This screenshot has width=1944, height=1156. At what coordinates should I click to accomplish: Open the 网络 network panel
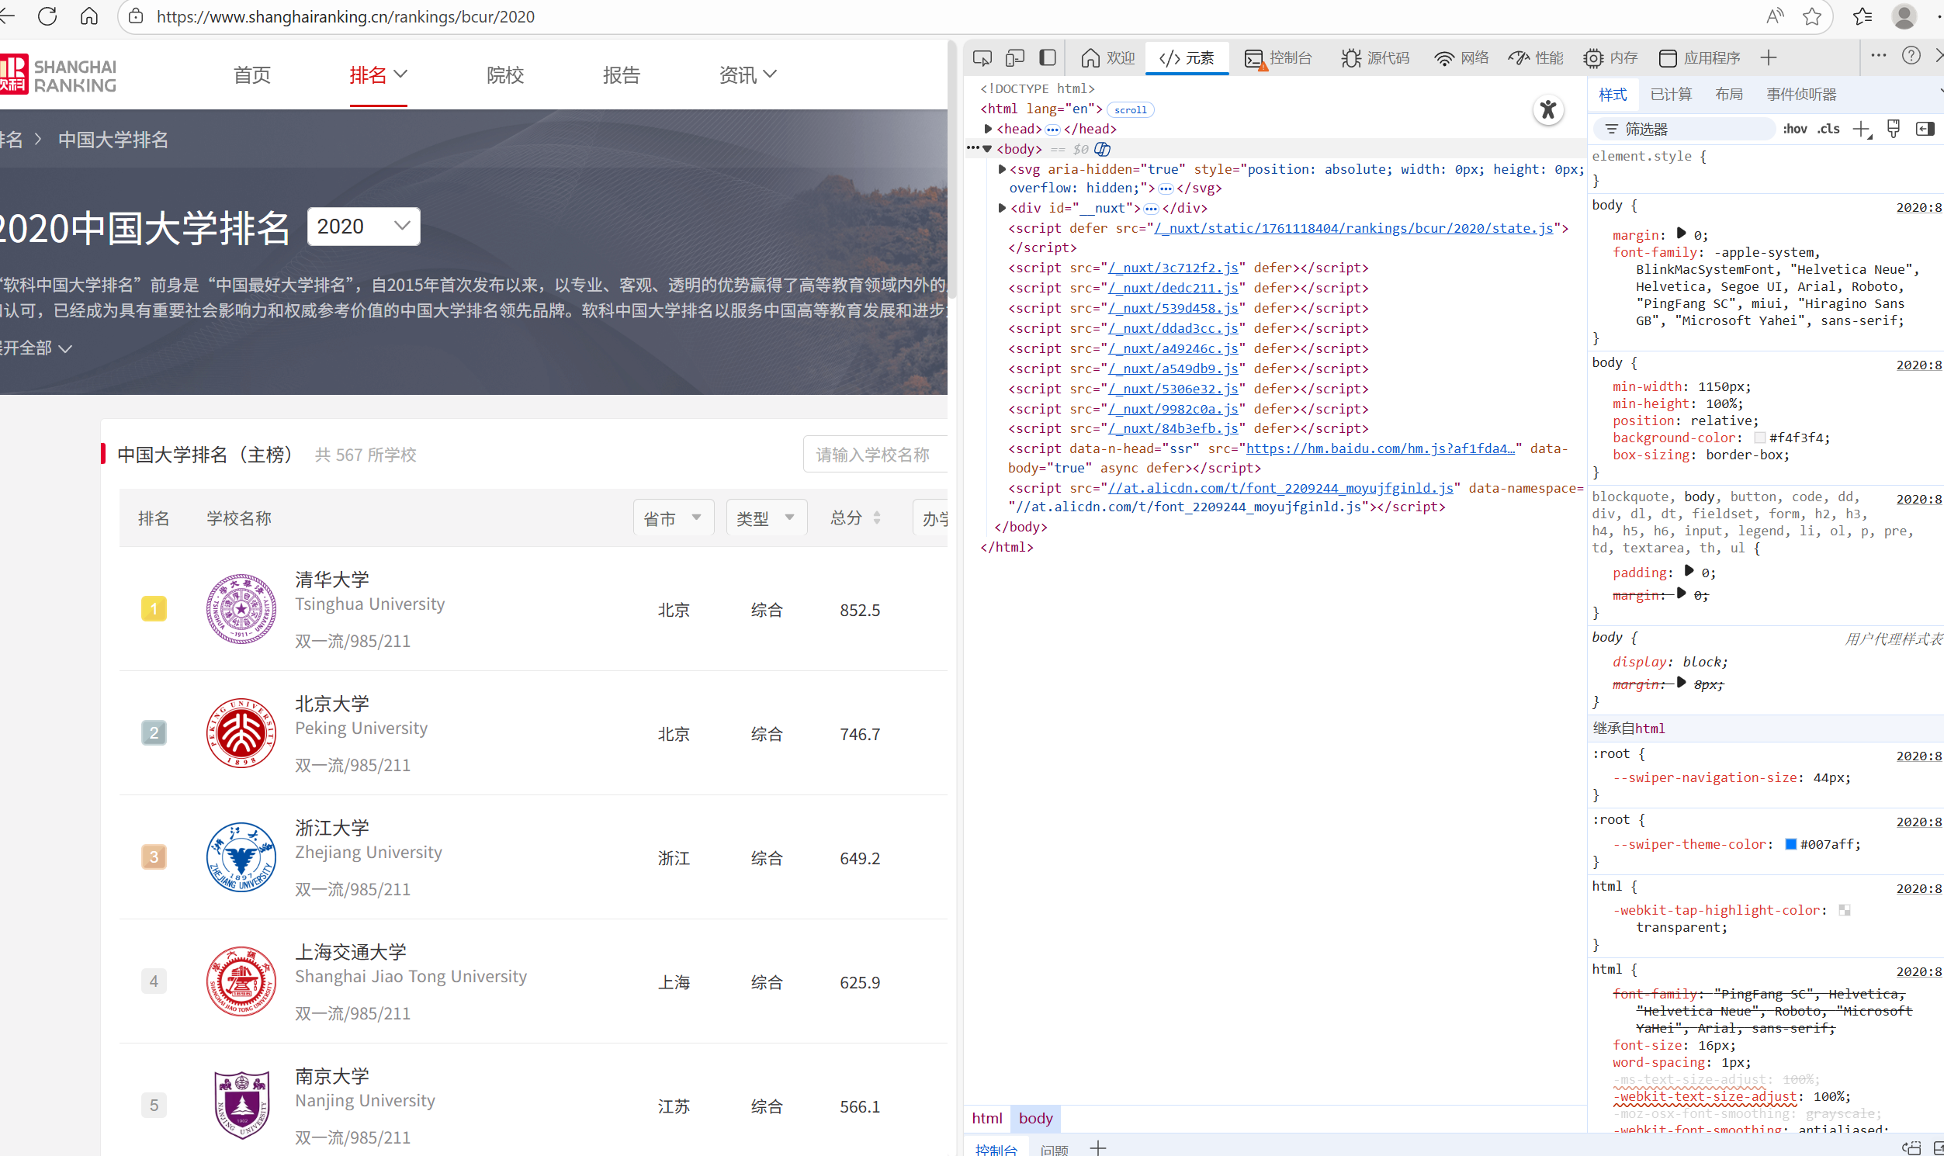pos(1462,58)
